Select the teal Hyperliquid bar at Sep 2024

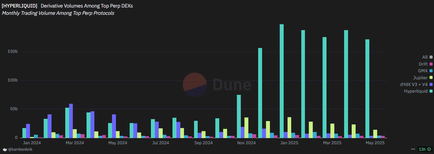196,129
